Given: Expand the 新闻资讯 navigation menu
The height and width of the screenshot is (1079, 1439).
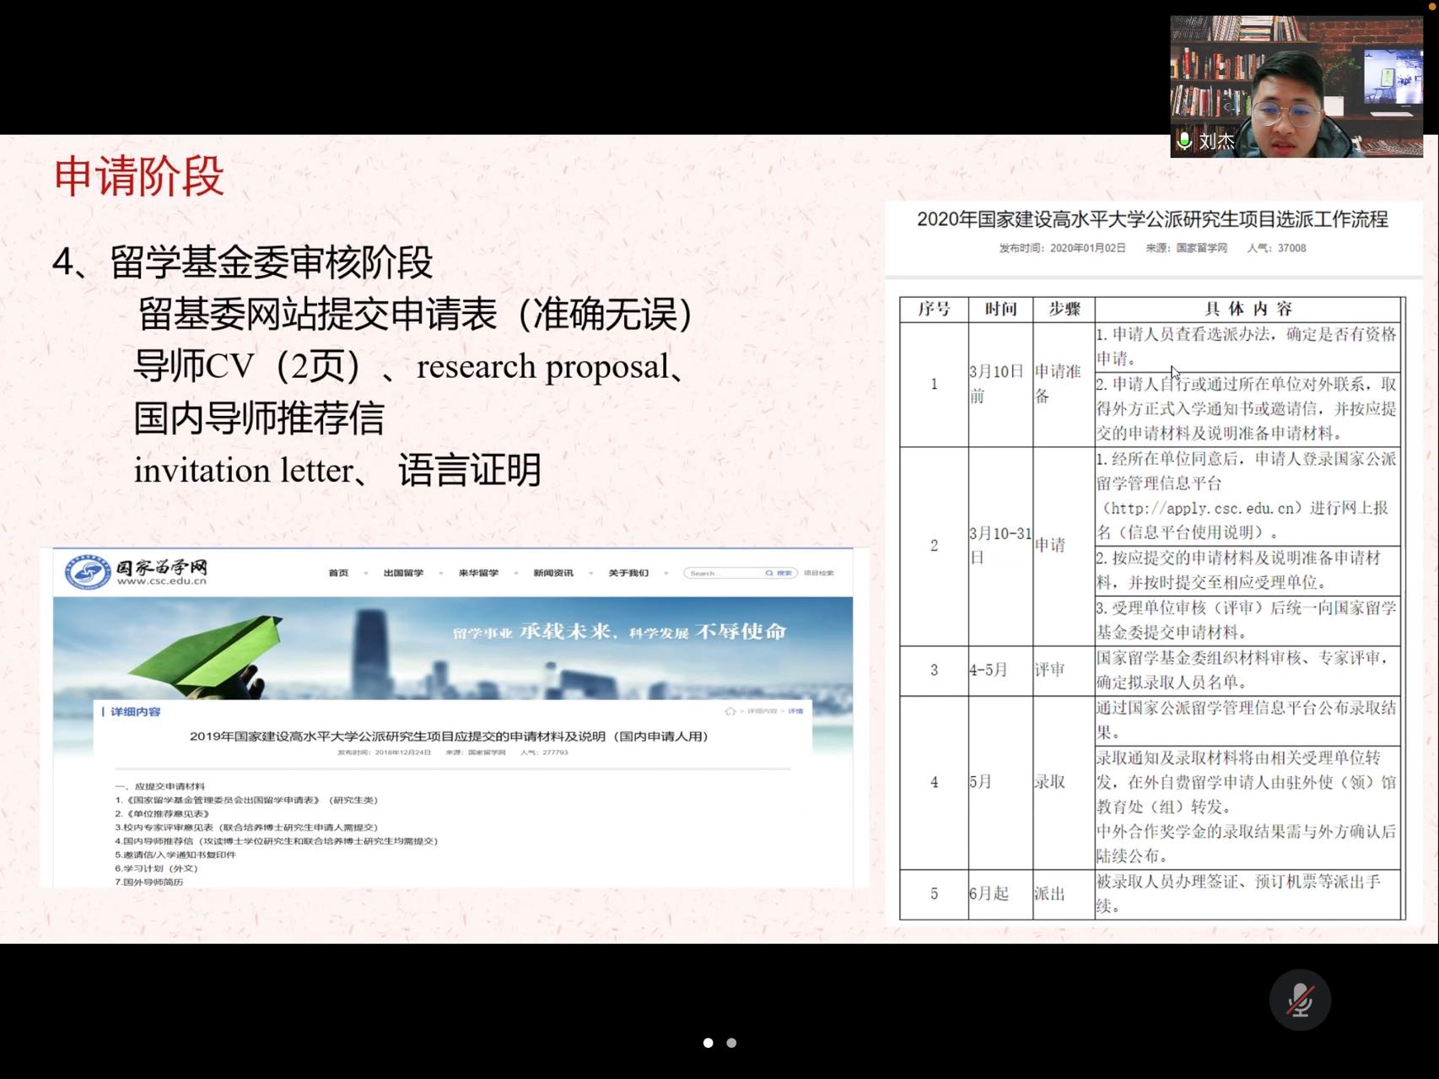Looking at the screenshot, I should (552, 573).
